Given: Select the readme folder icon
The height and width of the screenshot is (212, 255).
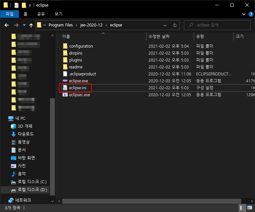Looking at the screenshot, I should pyautogui.click(x=65, y=67).
